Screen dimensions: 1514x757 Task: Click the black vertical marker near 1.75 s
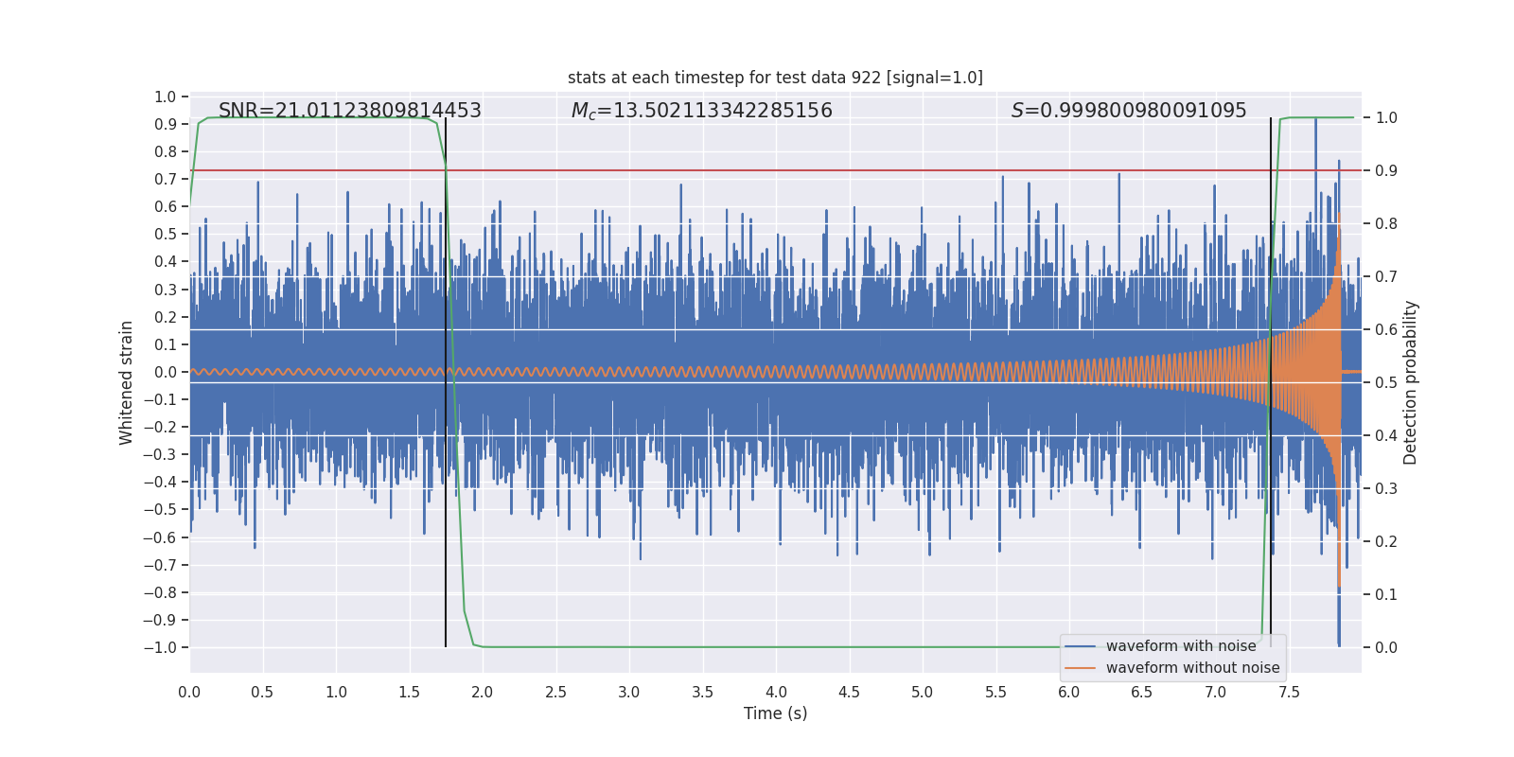point(446,382)
